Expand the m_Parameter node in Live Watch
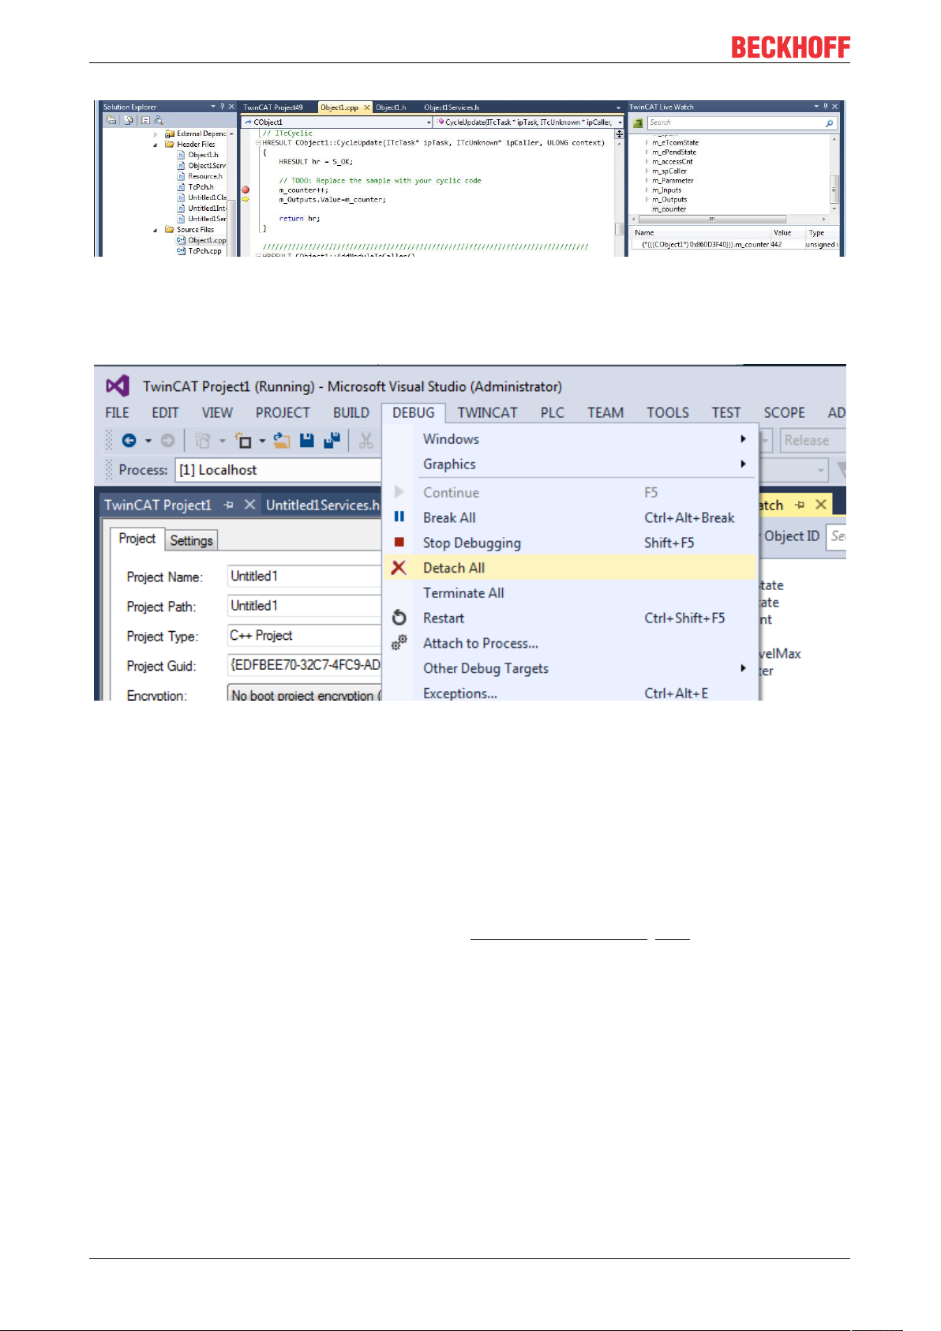Image resolution: width=941 pixels, height=1331 pixels. (x=647, y=181)
